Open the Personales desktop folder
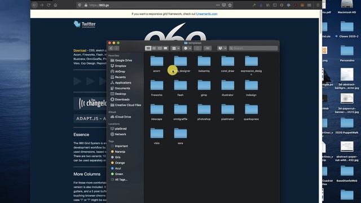The image size is (361, 203). pos(347,51)
